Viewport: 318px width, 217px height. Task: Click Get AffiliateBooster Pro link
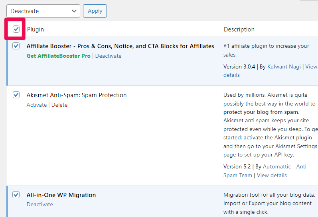[58, 56]
